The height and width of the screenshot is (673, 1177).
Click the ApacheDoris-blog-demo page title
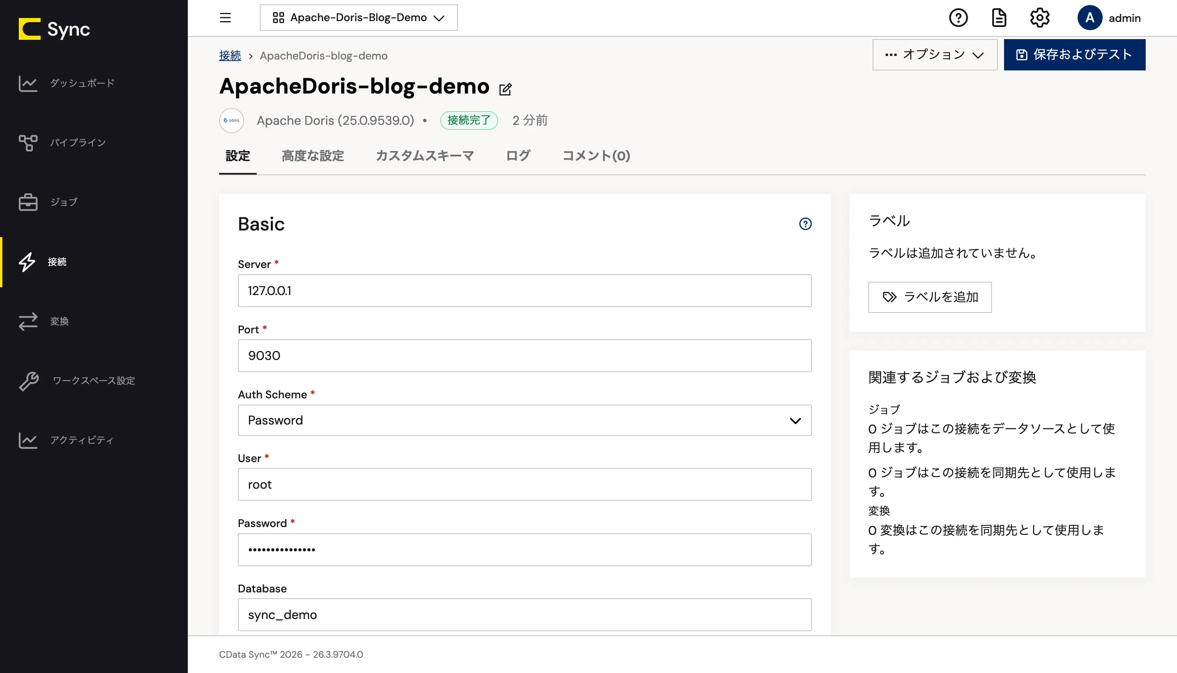[x=355, y=86]
